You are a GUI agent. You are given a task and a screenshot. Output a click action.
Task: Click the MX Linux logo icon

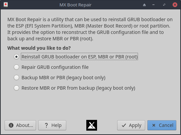[x=92, y=125]
